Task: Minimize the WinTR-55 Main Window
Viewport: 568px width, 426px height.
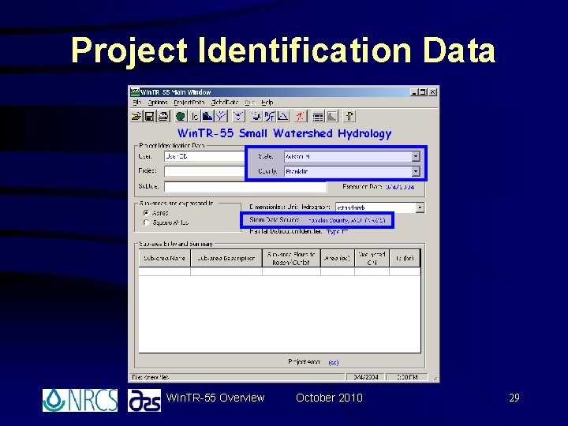Action: pyautogui.click(x=414, y=92)
